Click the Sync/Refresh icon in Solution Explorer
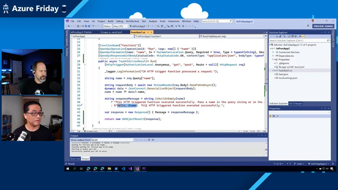 point(289,36)
